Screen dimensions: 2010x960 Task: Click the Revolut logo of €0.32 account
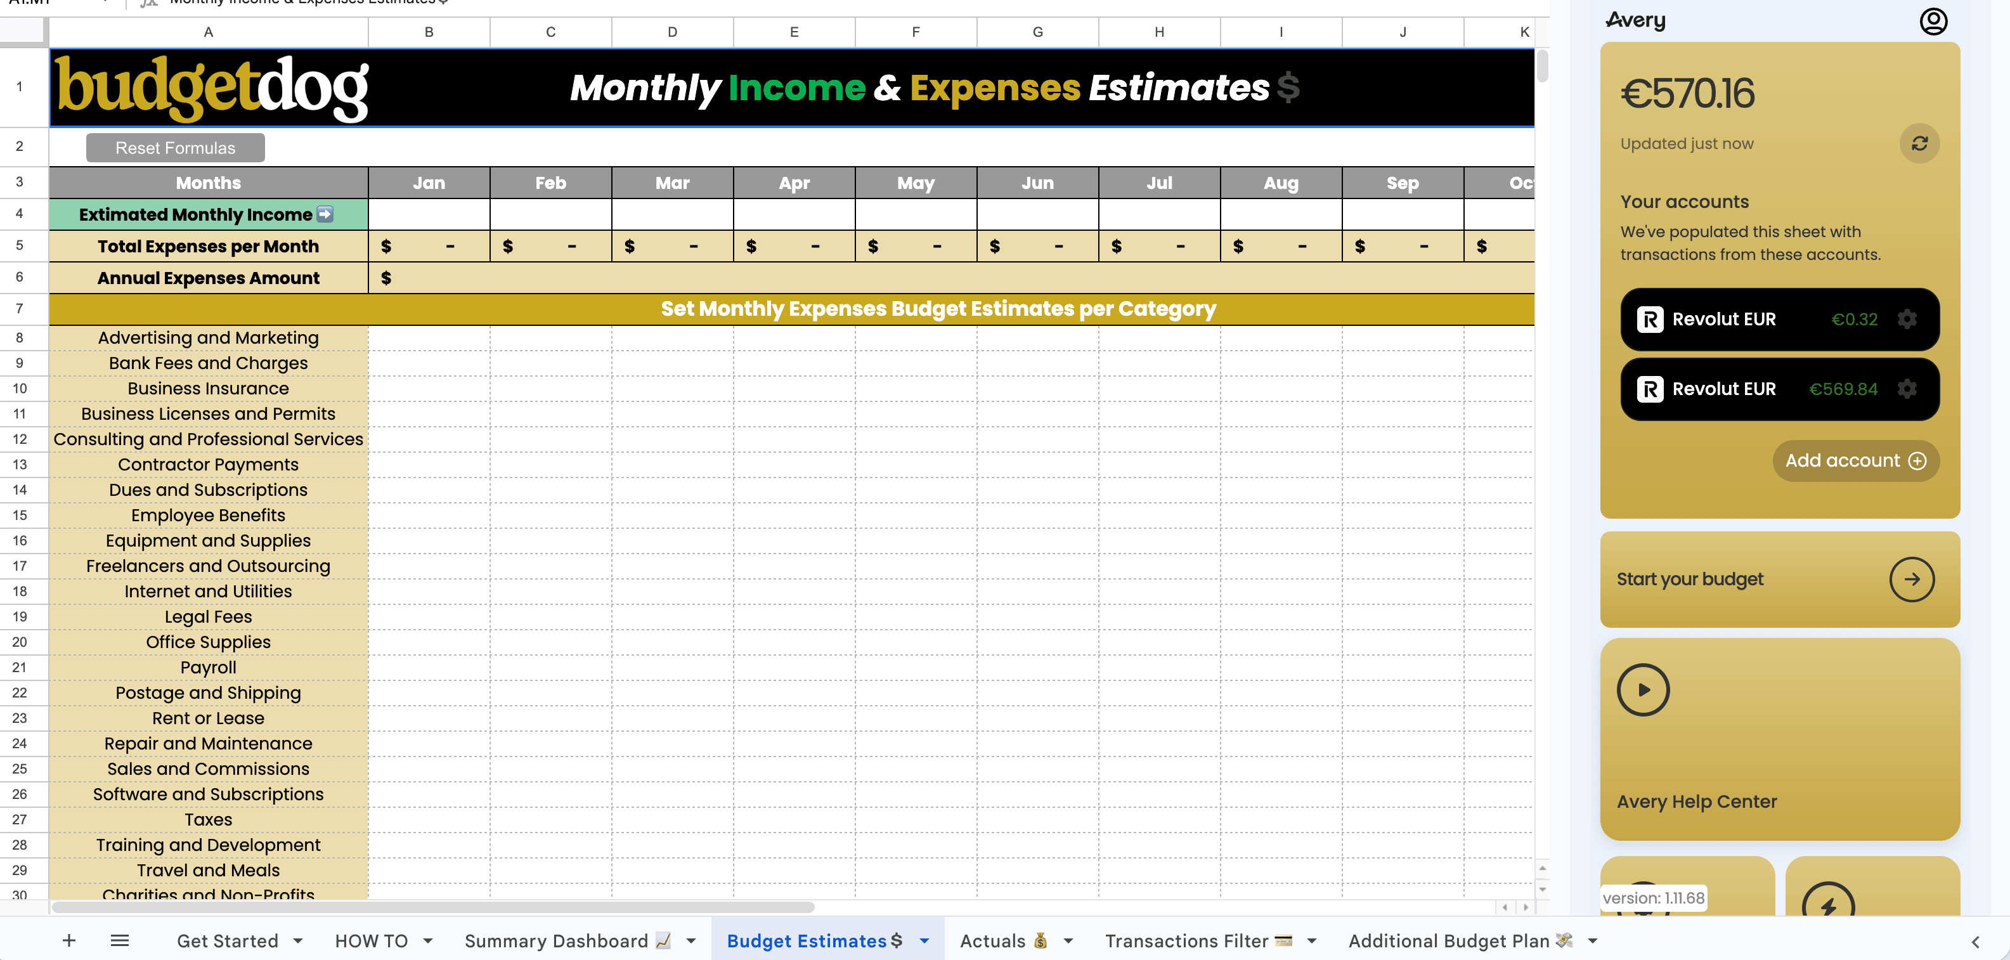1649,319
